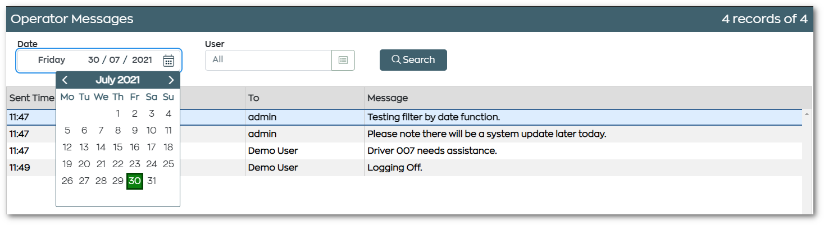The image size is (824, 225).
Task: Open the user list lookup icon
Action: click(x=343, y=60)
